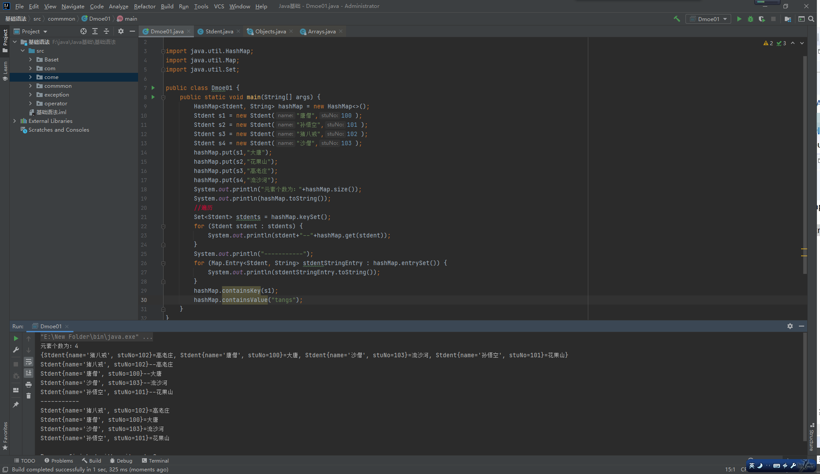Click the Search Everywhere magnifier icon

(811, 19)
